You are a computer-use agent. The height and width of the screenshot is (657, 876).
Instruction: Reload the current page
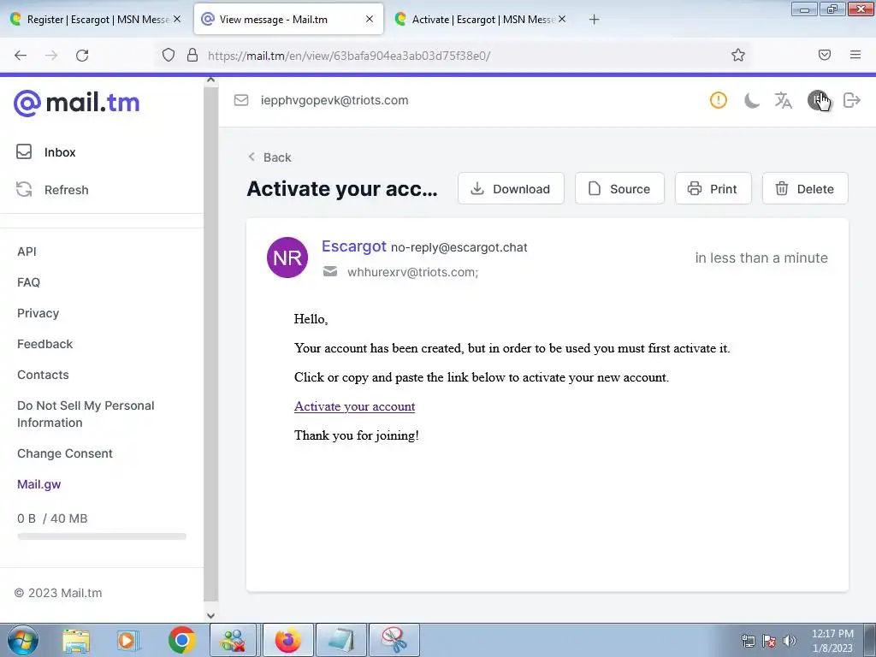coord(82,56)
